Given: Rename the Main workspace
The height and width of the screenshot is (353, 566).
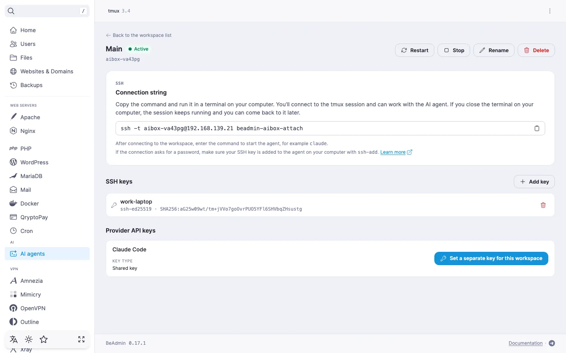Looking at the screenshot, I should (494, 50).
